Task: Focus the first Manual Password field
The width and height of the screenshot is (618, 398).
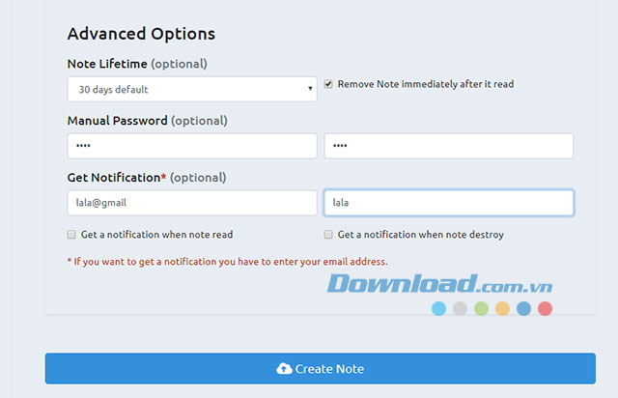Action: click(x=192, y=146)
